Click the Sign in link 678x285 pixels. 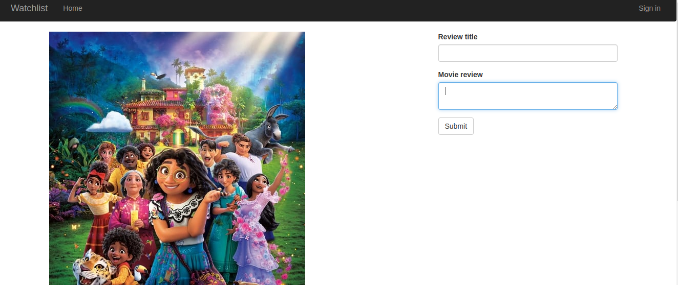[649, 8]
